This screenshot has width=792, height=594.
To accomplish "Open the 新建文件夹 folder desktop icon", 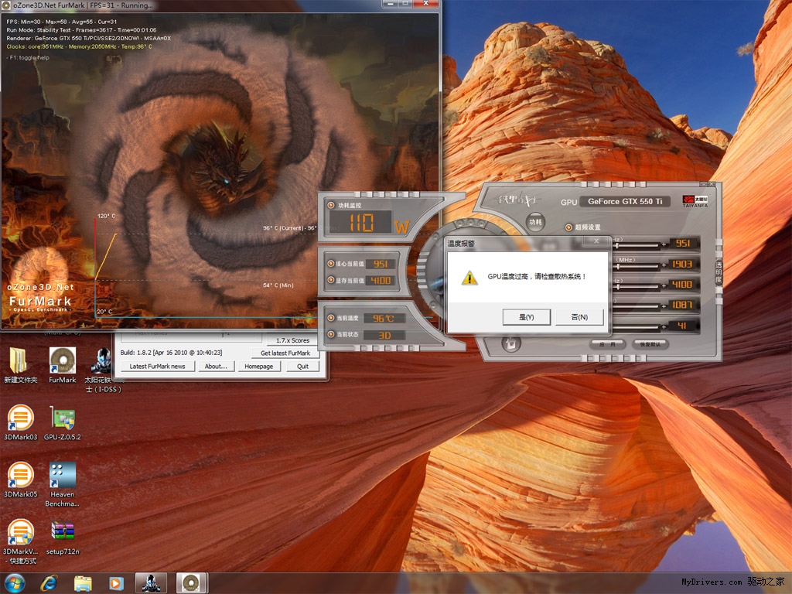I will point(20,366).
